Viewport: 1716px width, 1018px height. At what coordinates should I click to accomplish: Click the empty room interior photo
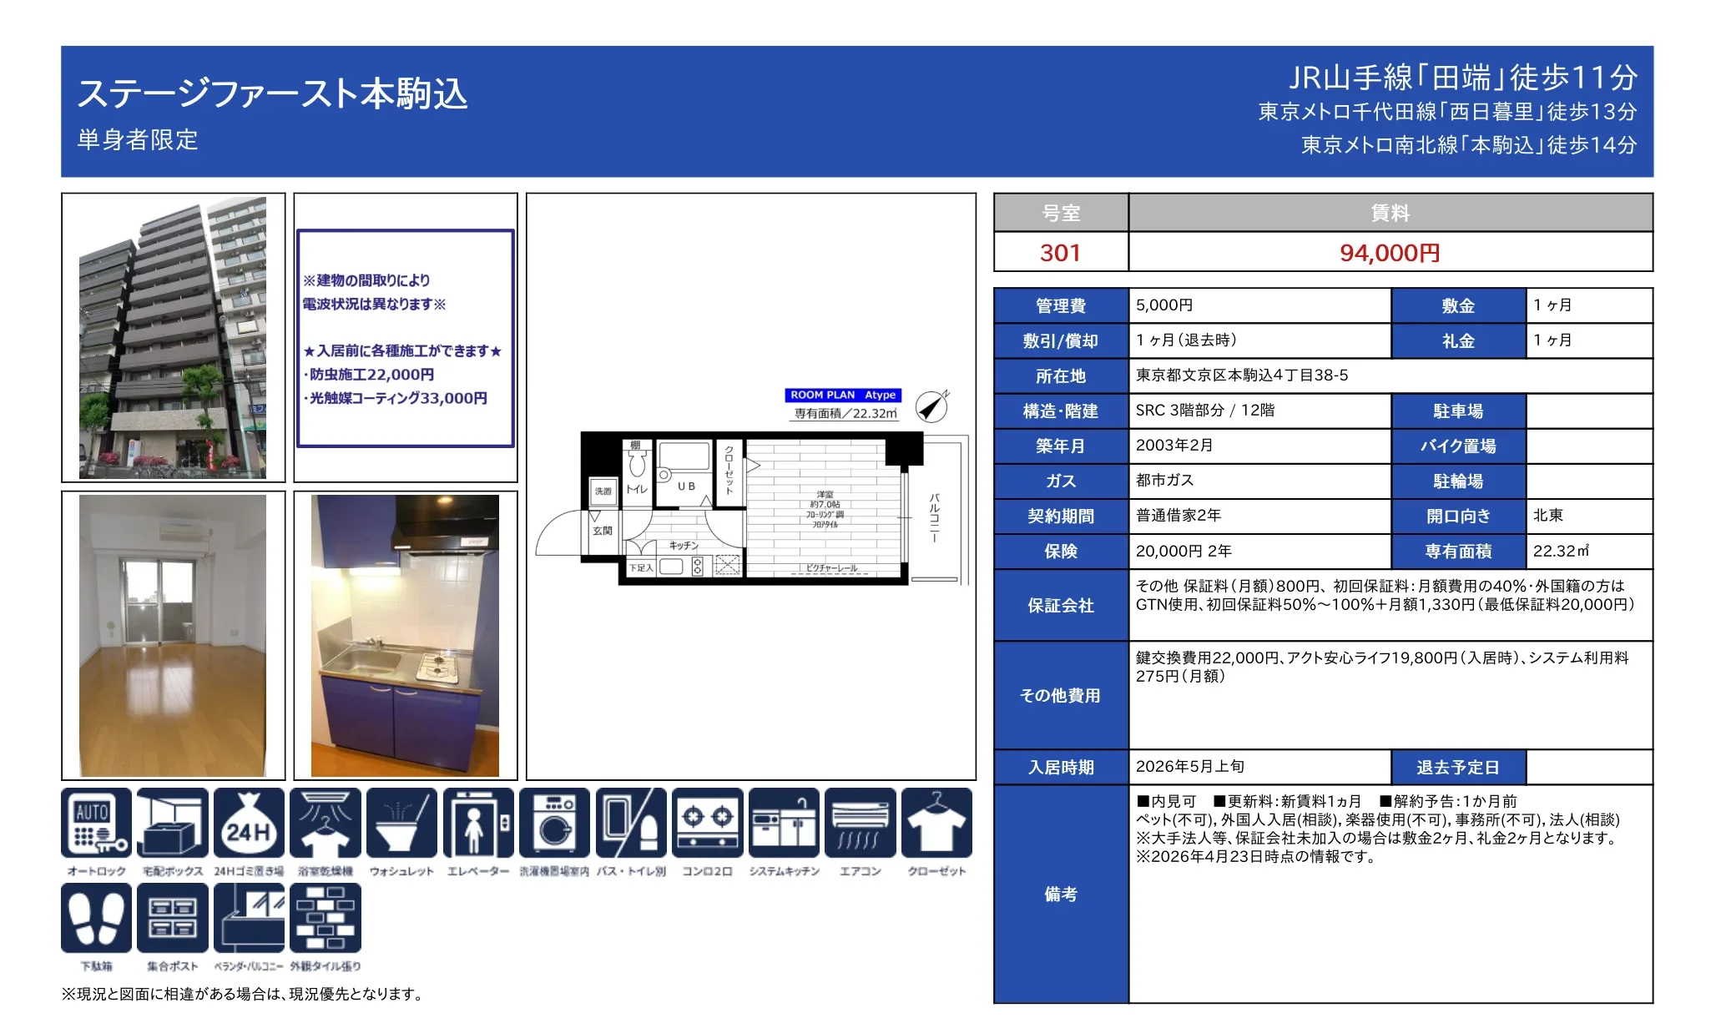173,636
